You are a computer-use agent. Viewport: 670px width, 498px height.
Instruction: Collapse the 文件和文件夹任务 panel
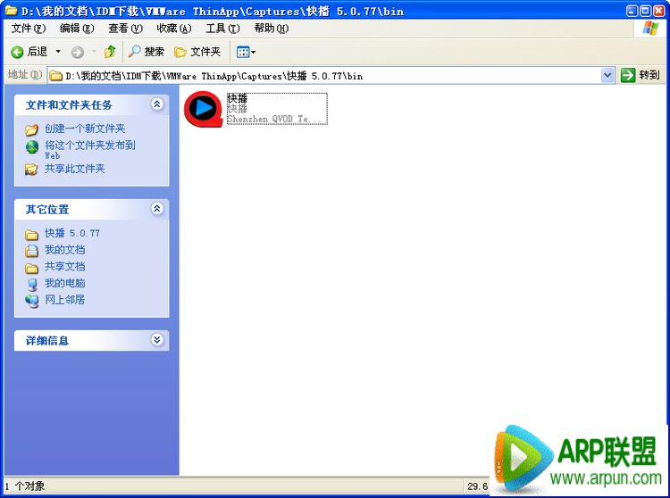[x=157, y=104]
